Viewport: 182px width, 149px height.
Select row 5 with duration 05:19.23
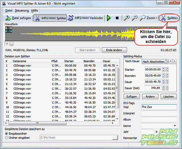60,84
